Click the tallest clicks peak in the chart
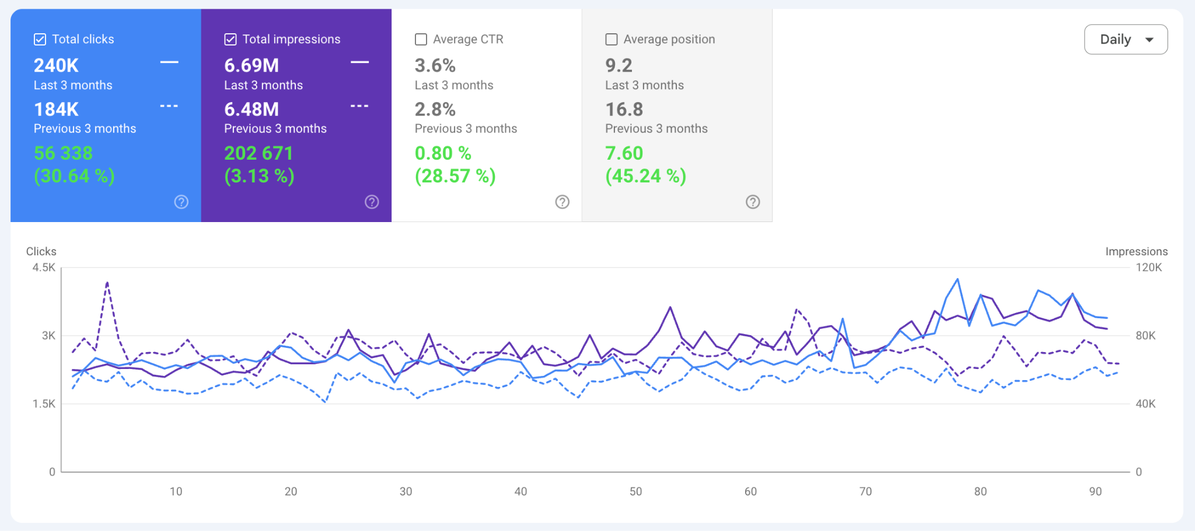Image resolution: width=1195 pixels, height=531 pixels. 958,280
